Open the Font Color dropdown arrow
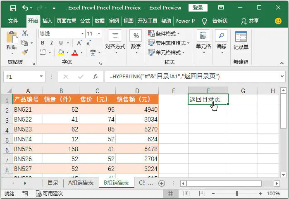This screenshot has width=289, height=199. 81,53
